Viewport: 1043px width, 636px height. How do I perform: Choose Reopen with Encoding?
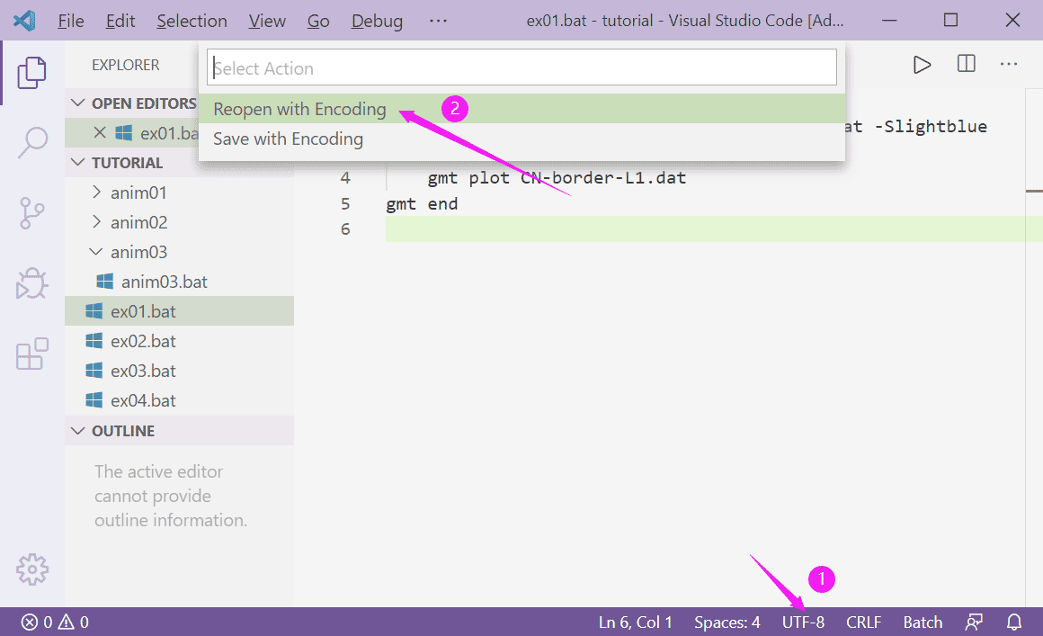click(521, 109)
